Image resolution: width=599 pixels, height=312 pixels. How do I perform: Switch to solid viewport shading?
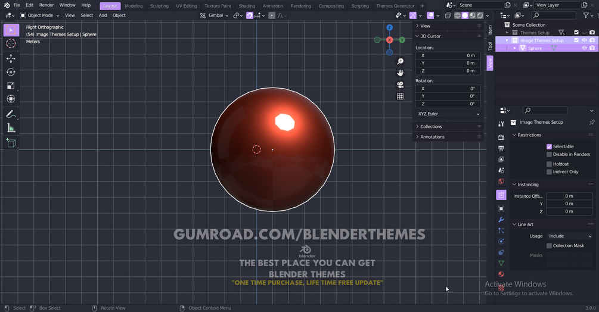465,15
